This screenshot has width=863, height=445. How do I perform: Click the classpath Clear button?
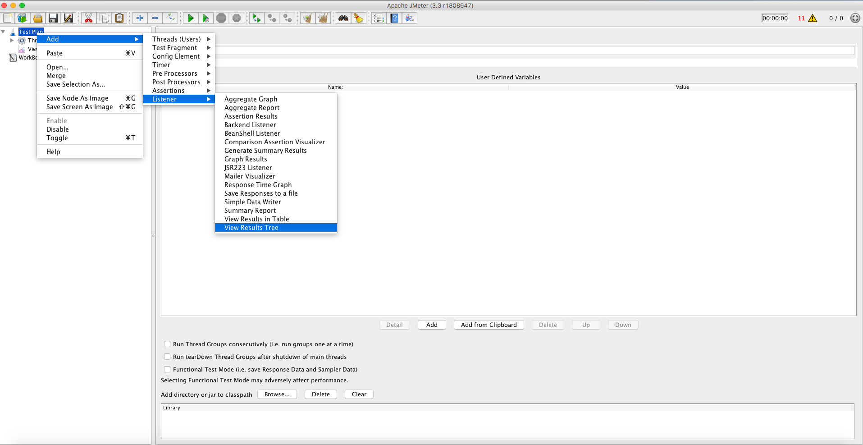click(x=359, y=394)
